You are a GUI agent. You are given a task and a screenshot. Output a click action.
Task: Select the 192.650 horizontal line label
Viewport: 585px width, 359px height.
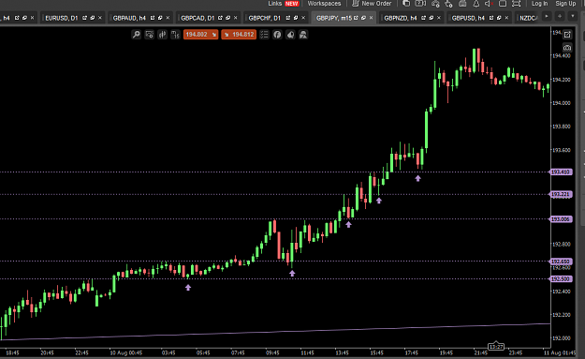[561, 262]
